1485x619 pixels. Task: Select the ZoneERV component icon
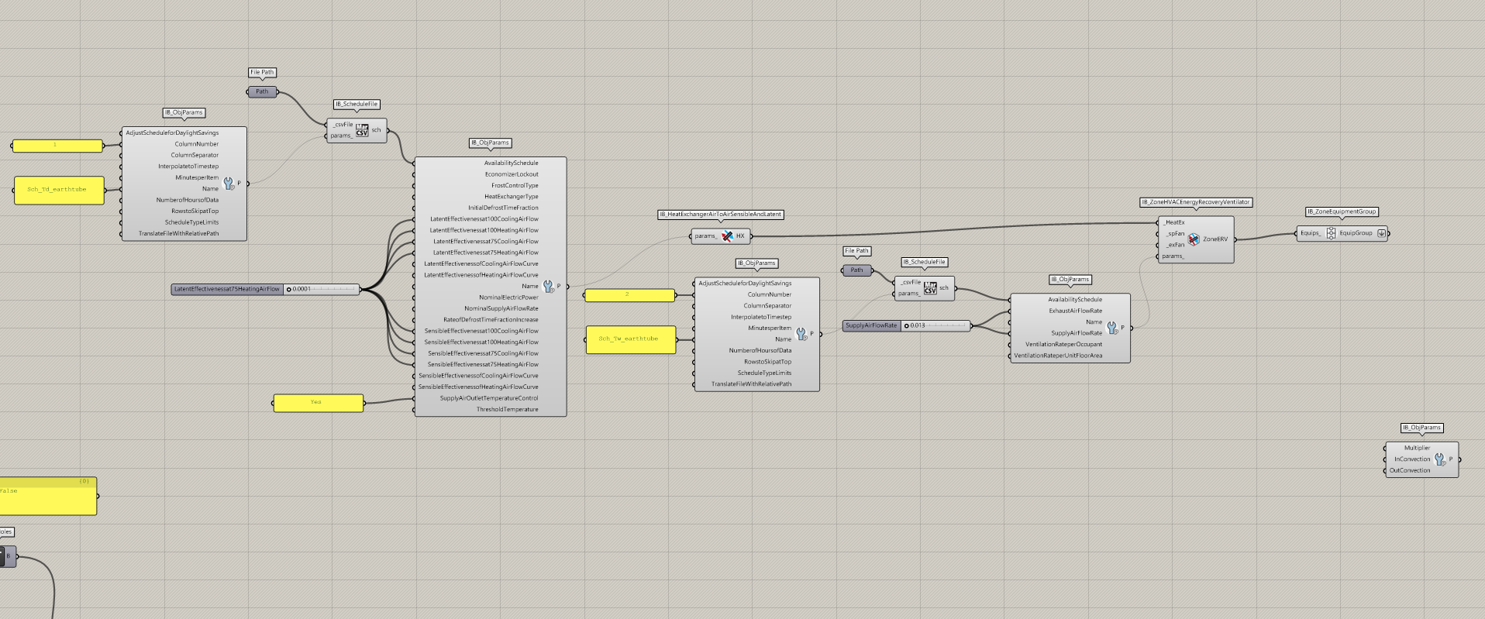coord(1194,239)
